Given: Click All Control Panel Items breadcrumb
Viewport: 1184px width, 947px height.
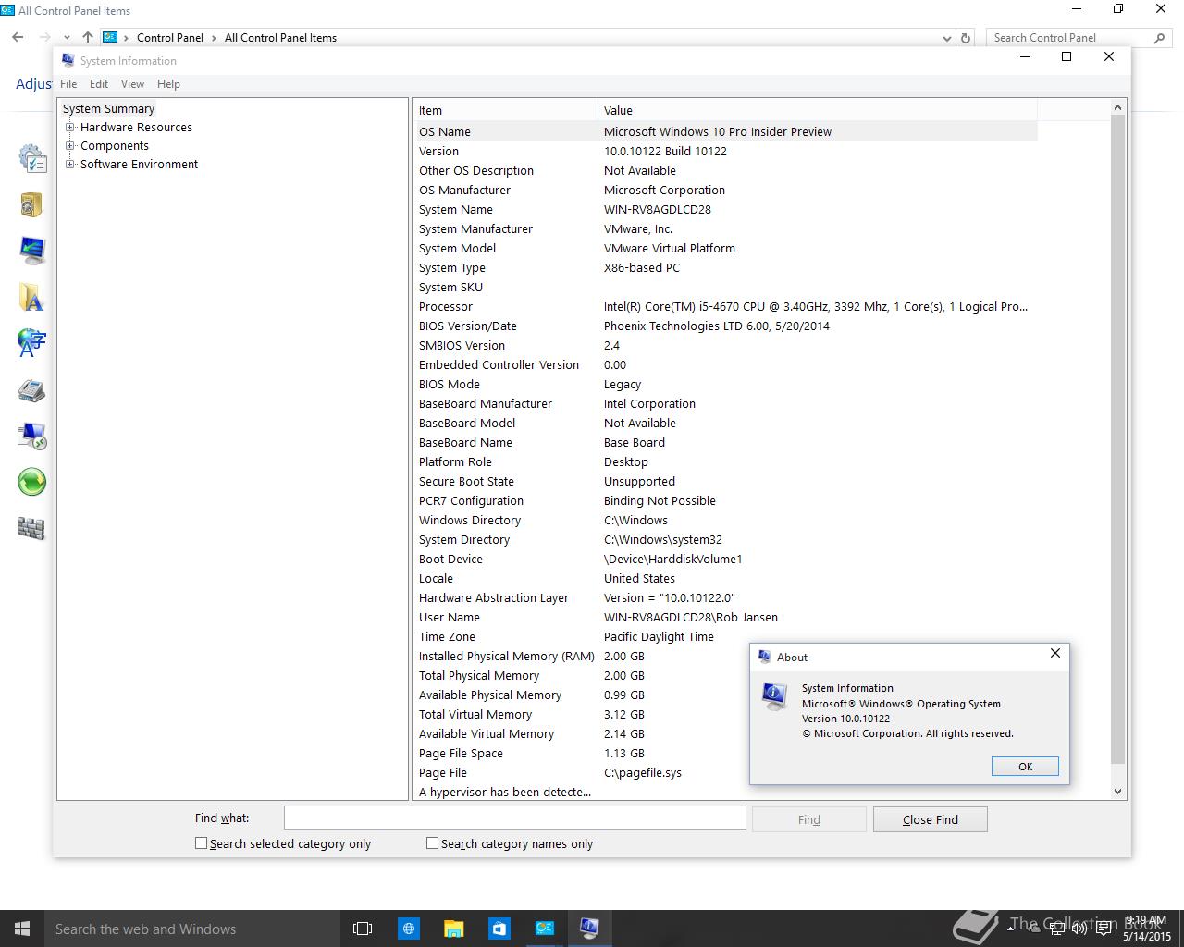Looking at the screenshot, I should [280, 38].
